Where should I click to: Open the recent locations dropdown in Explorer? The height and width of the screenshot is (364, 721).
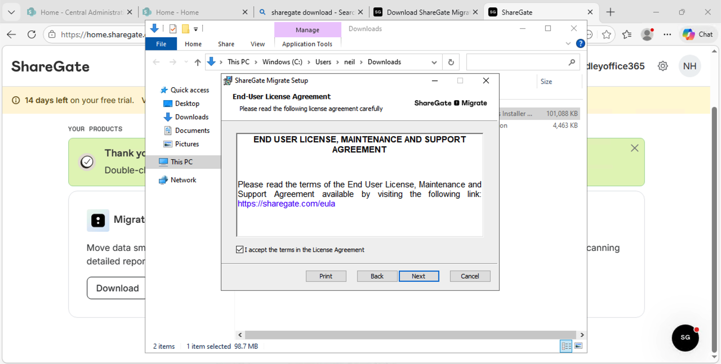(x=185, y=62)
